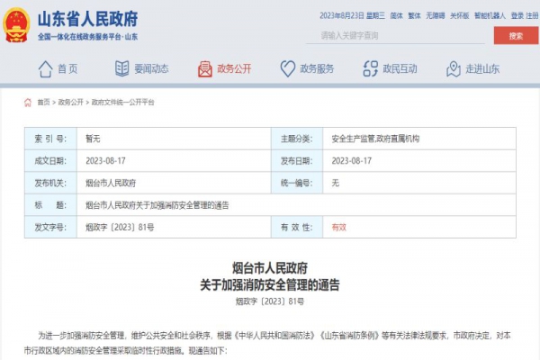Enable 关怀版 care mode
The image size is (540, 360).
click(459, 15)
